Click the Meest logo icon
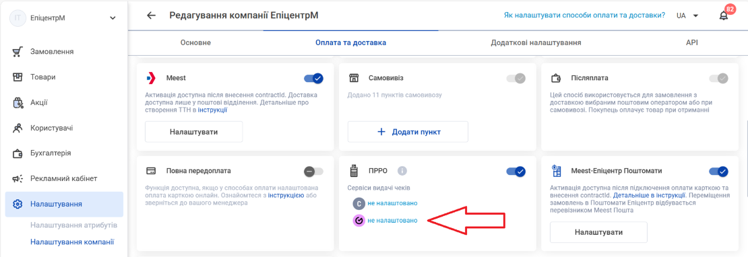 tap(151, 77)
